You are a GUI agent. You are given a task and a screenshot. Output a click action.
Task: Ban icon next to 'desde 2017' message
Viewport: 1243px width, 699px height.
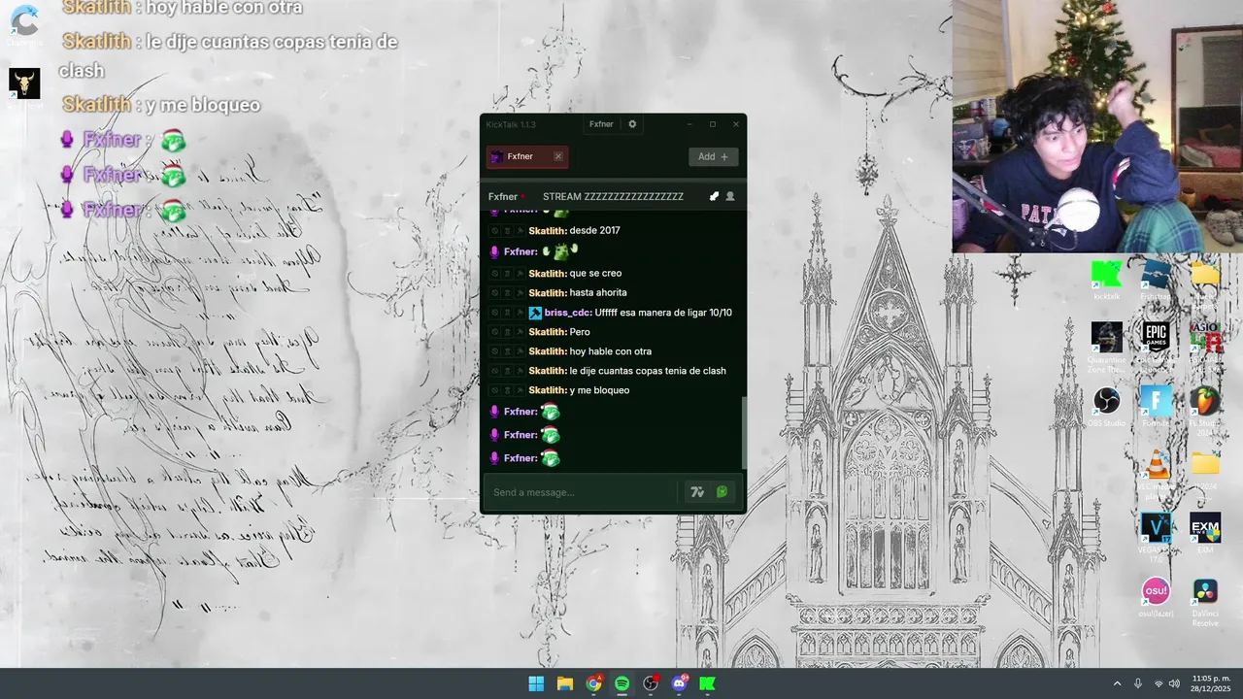(495, 231)
